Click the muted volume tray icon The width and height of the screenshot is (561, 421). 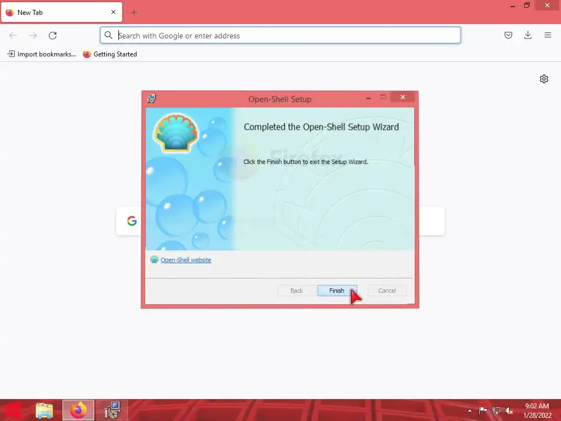point(509,410)
